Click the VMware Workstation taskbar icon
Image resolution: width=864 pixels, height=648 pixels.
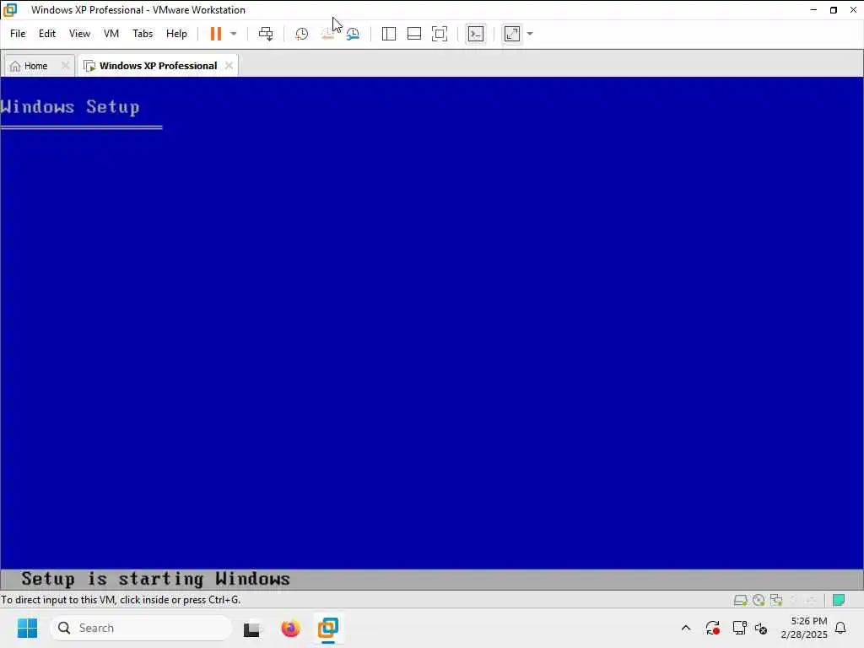click(x=328, y=628)
